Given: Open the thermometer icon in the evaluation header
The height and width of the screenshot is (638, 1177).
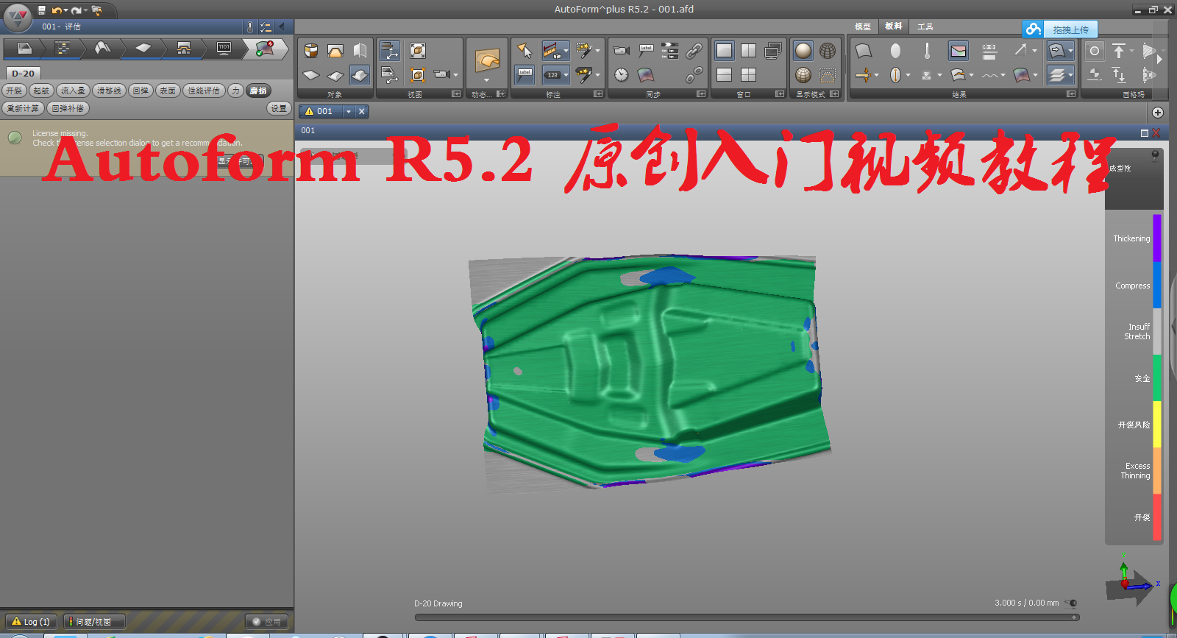Looking at the screenshot, I should click(250, 27).
